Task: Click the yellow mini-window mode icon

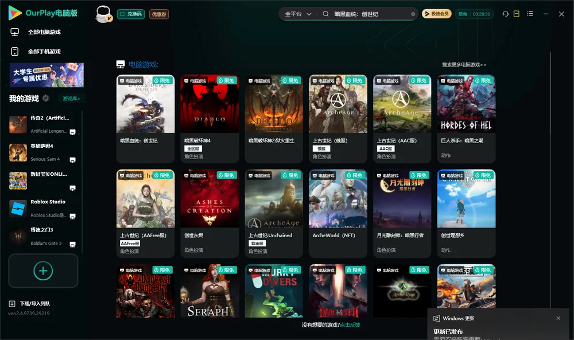Action: click(517, 14)
